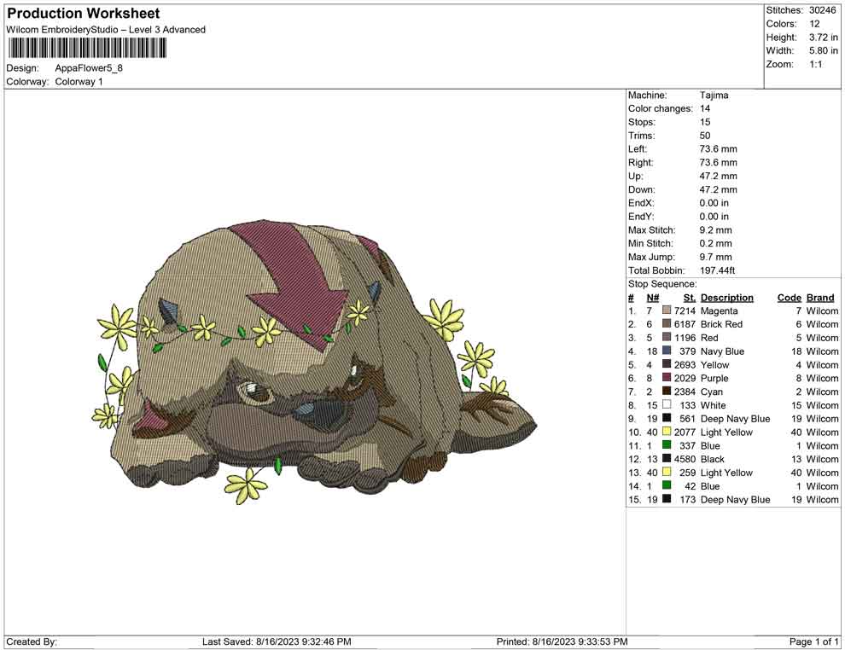Click the Trims value "50"
Screen dimensions: 845x650
705,136
